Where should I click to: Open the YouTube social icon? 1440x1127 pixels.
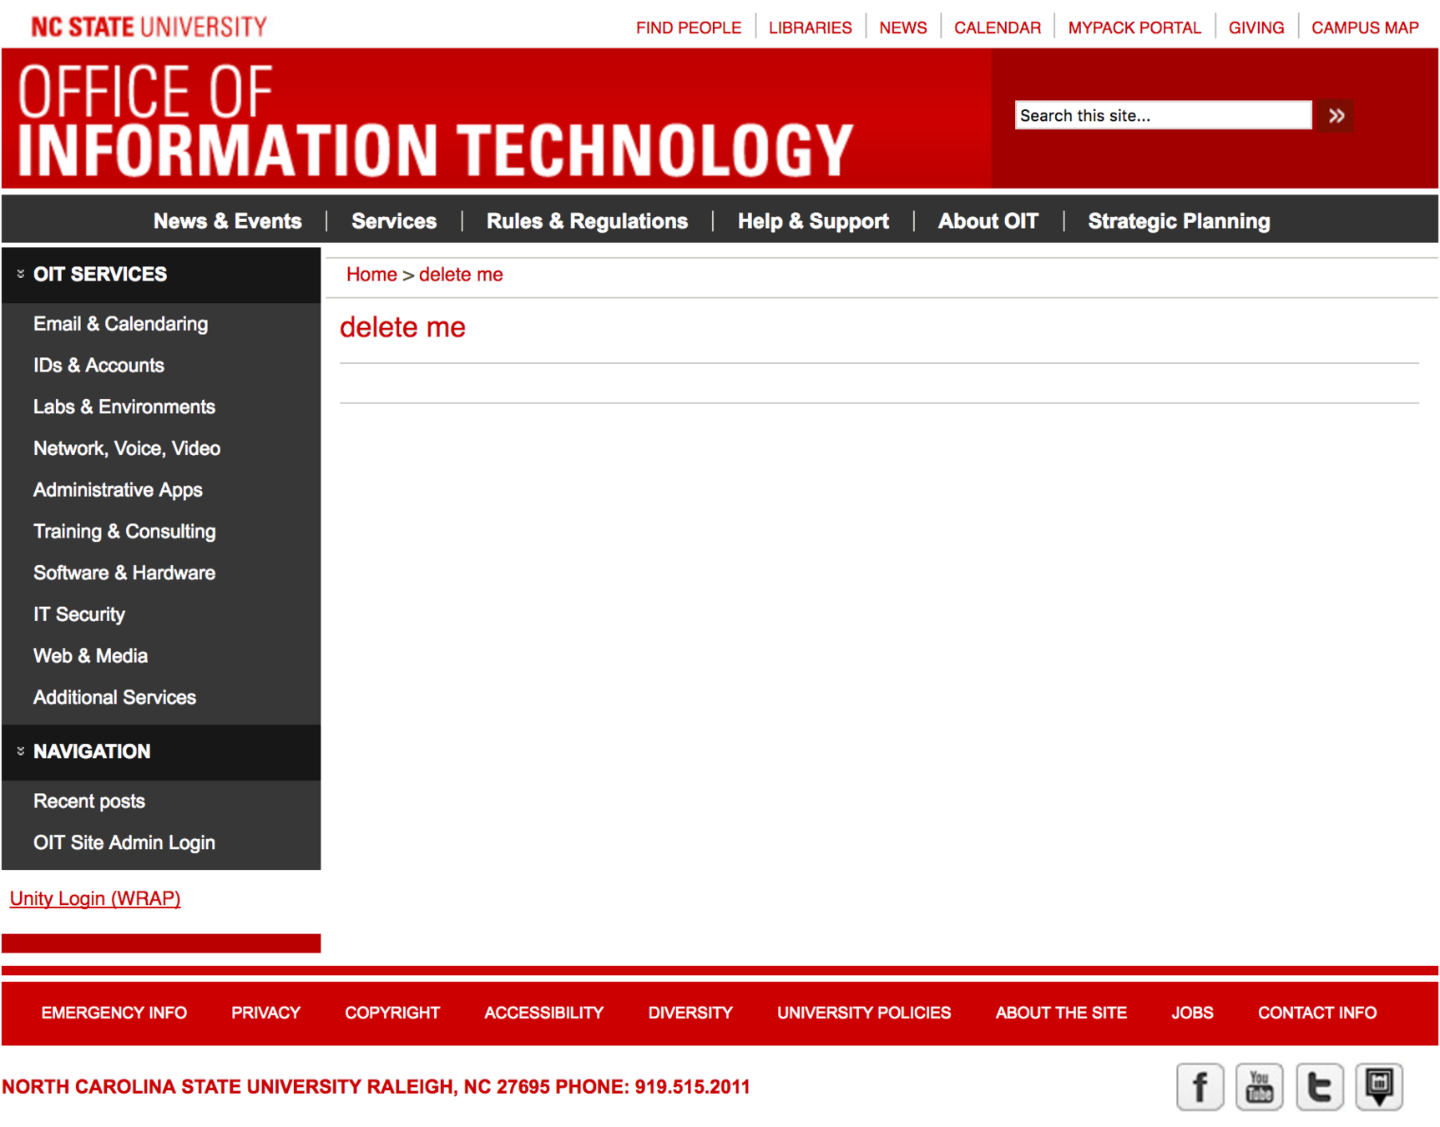tap(1259, 1086)
